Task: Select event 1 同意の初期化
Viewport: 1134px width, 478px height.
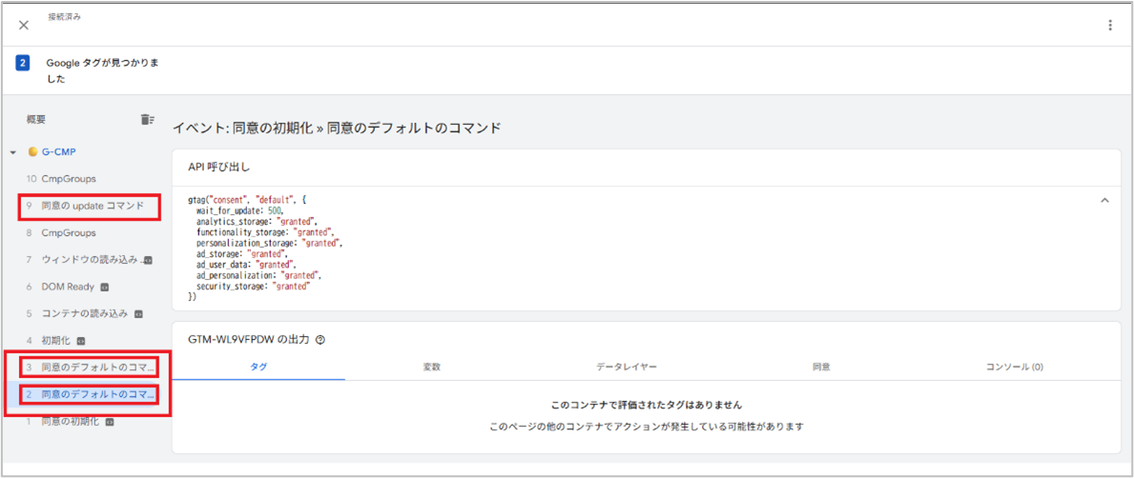Action: pyautogui.click(x=71, y=421)
